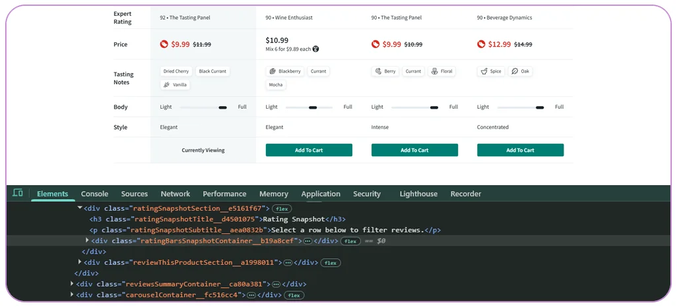This screenshot has height=307, width=677.
Task: Click the Concentrated style text
Action: point(493,127)
